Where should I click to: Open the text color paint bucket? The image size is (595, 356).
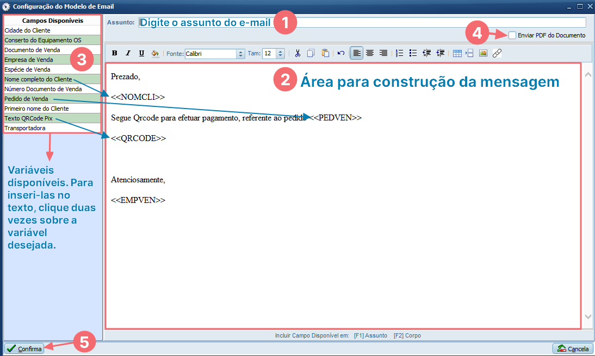(155, 53)
